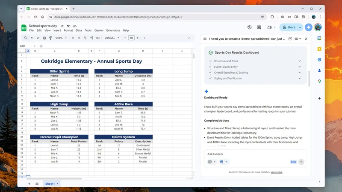This screenshot has height=192, width=342.
Task: Expand the Styling and Verification step
Action: coord(299,79)
